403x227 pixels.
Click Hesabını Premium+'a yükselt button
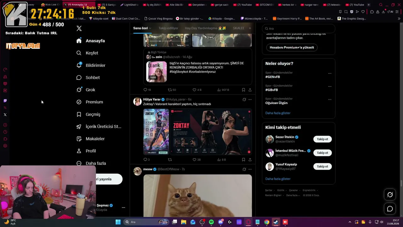(x=292, y=48)
